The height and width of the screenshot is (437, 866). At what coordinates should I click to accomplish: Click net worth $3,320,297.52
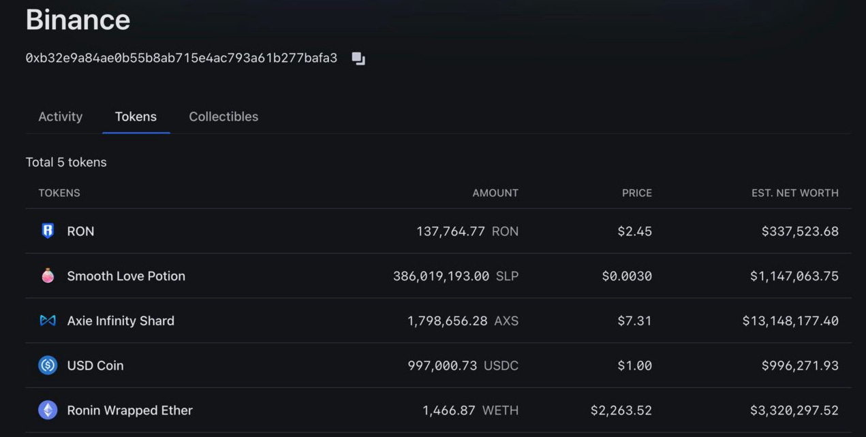click(x=794, y=410)
